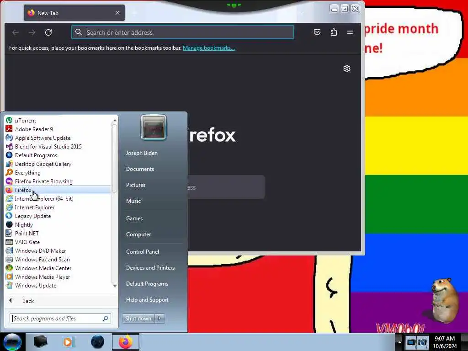The image size is (468, 351).
Task: Open Devices and Printers
Action: click(150, 268)
